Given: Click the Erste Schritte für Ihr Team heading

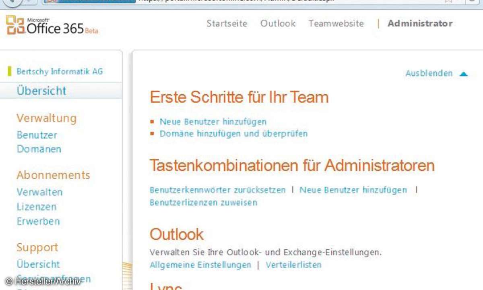Looking at the screenshot, I should (239, 97).
